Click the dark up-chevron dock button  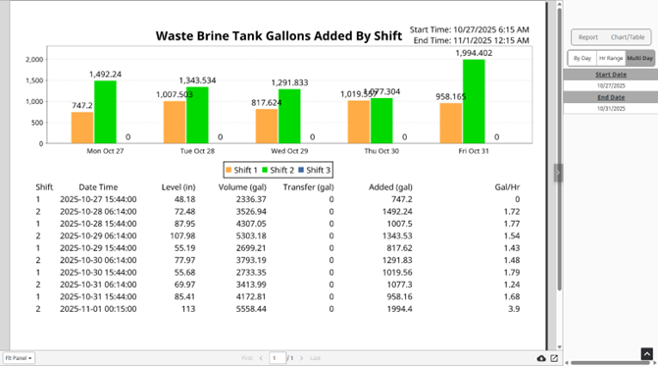click(646, 353)
